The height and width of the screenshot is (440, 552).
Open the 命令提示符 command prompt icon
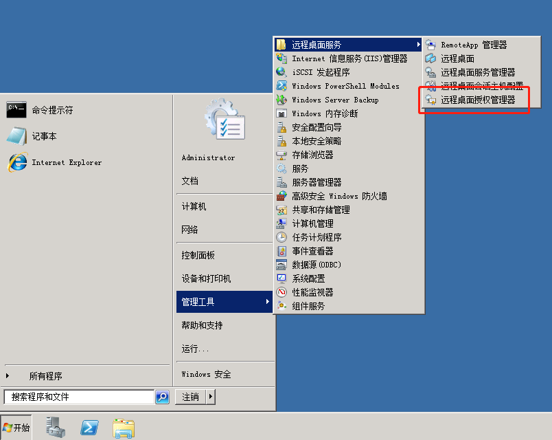(16, 110)
